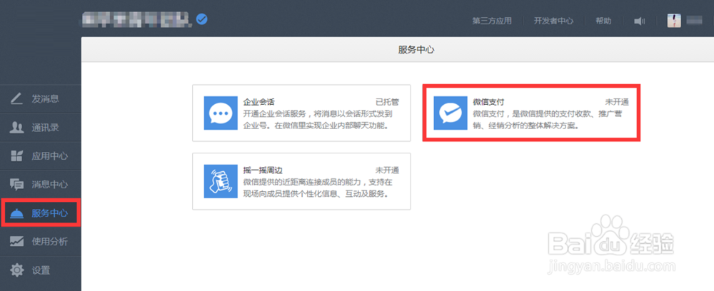Click the 企业会话 speech bubble icon
The image size is (714, 291).
click(221, 113)
